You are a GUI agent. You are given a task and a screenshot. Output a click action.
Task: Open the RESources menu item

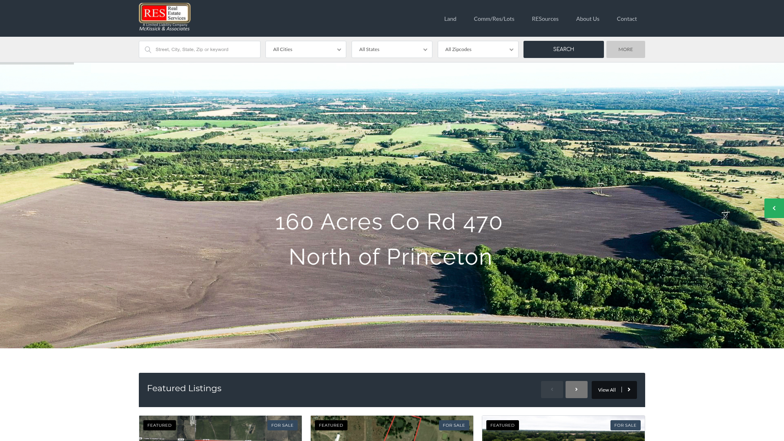[545, 19]
